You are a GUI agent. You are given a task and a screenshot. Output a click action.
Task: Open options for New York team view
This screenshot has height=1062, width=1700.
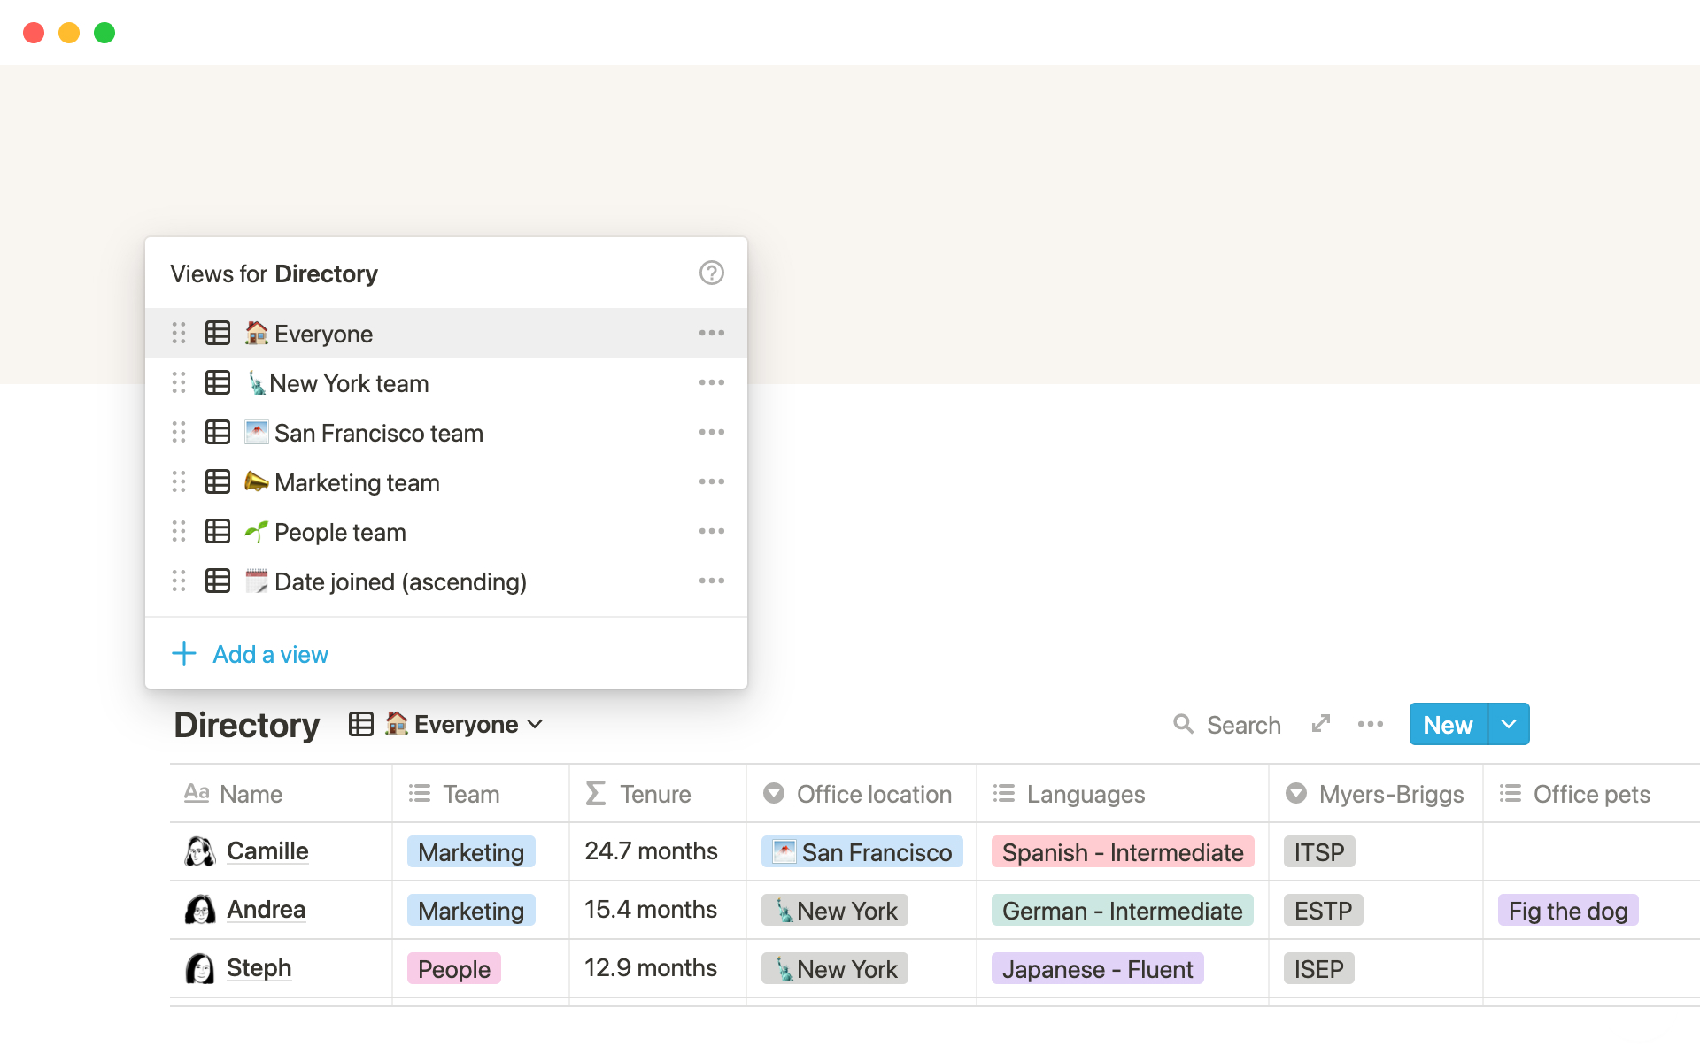(x=711, y=382)
